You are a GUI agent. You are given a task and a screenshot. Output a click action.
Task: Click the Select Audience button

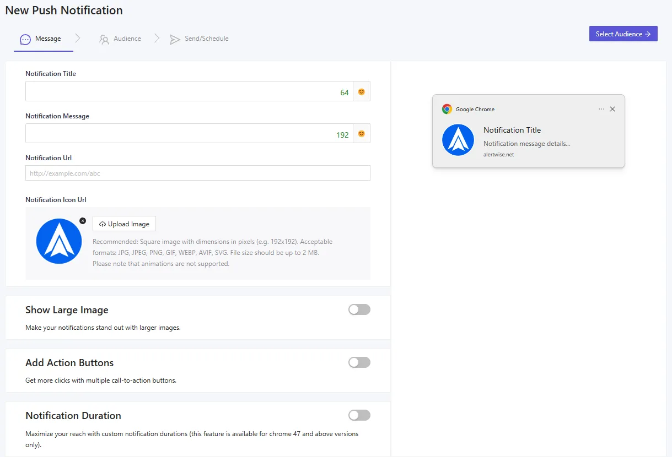coord(623,34)
